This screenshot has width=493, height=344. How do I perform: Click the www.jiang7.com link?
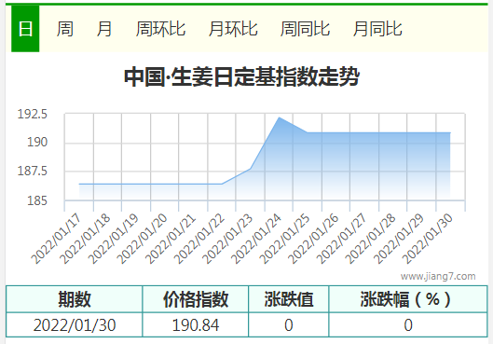coord(438,276)
